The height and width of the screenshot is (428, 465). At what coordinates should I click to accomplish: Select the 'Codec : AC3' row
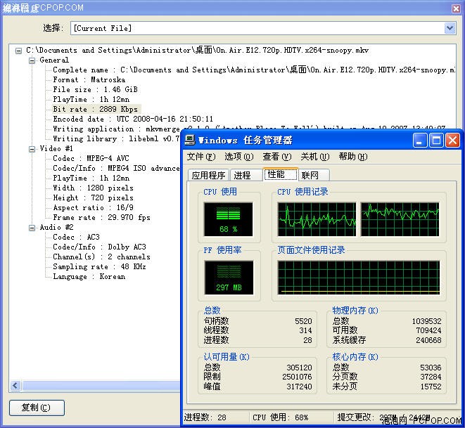(76, 238)
